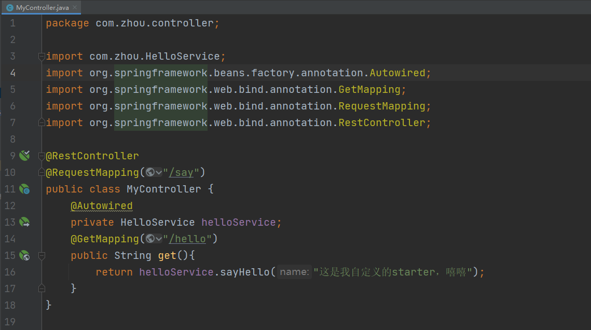Click the autowired dependency gutter icon, line 13

pos(24,222)
